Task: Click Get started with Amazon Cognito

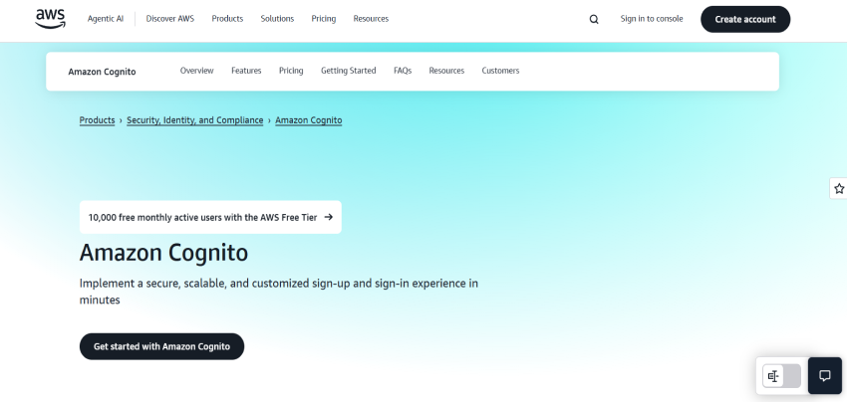Action: (161, 346)
